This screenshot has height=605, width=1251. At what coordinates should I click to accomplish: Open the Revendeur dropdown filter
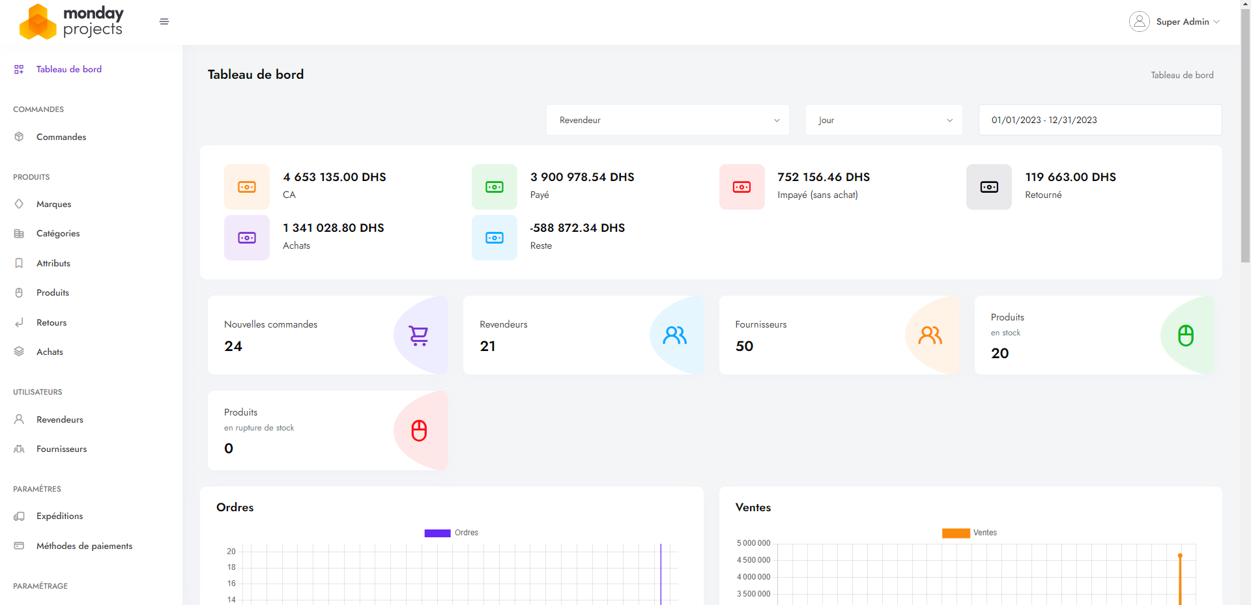[667, 120]
